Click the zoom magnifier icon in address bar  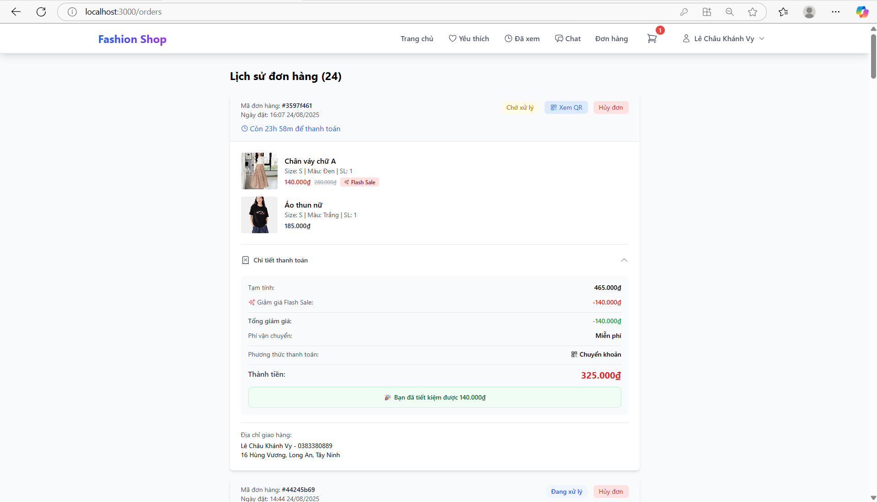730,12
